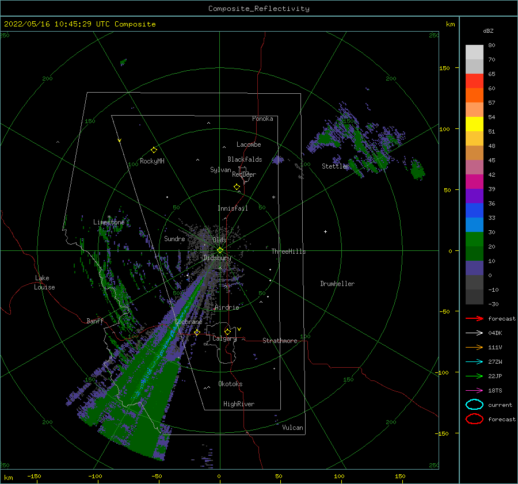Click the yellow diamond marker above Calgary

pyautogui.click(x=227, y=331)
